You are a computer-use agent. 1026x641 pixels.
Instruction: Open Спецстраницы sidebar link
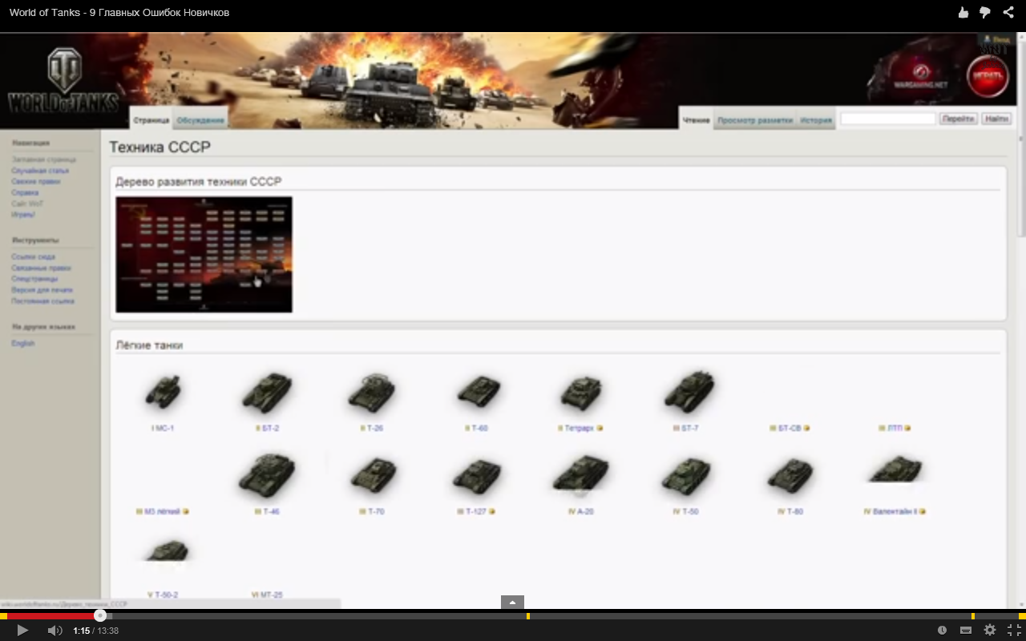click(x=34, y=279)
